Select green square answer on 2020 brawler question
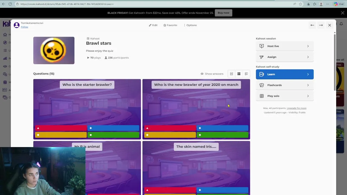Screen dimensions: 347x195 [x=223, y=135]
